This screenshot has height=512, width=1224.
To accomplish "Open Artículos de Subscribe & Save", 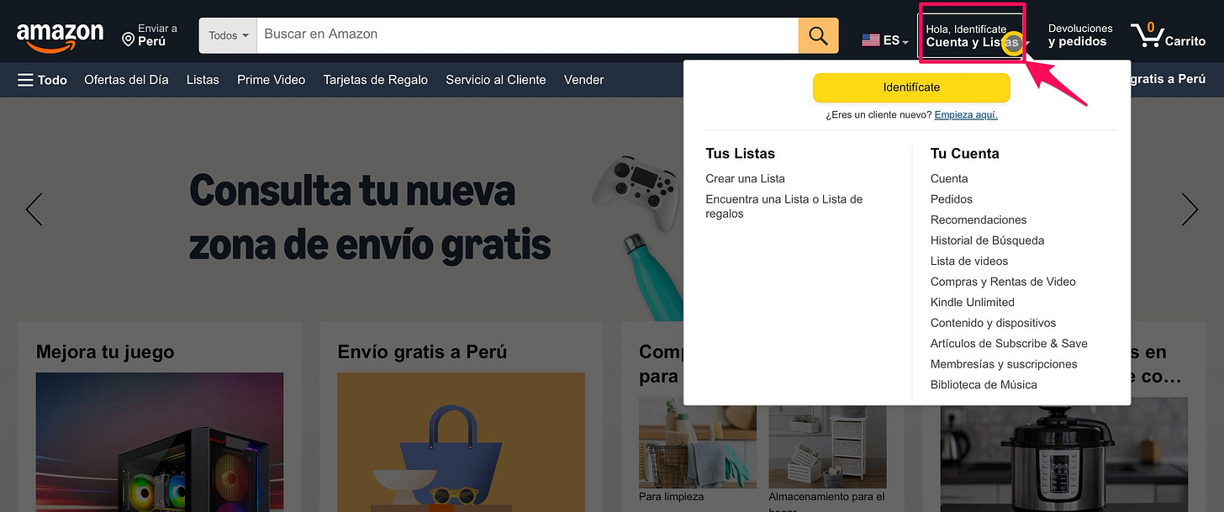I will [x=1009, y=343].
